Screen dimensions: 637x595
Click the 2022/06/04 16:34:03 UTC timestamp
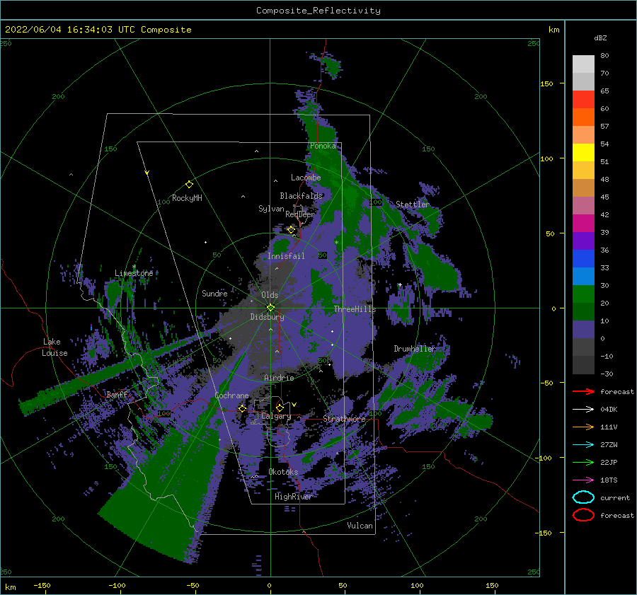point(98,30)
